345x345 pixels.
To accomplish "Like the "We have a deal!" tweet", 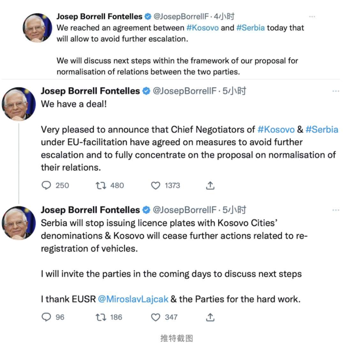I will (x=155, y=186).
